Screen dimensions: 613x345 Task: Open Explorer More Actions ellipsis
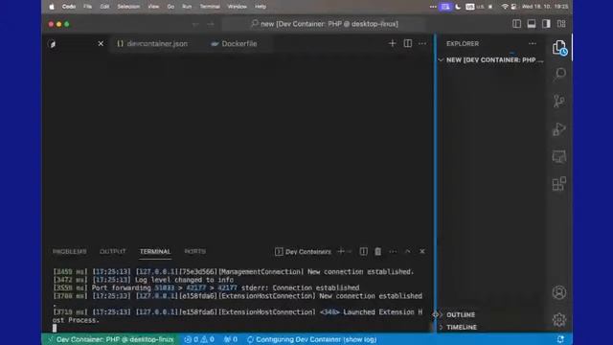point(533,44)
